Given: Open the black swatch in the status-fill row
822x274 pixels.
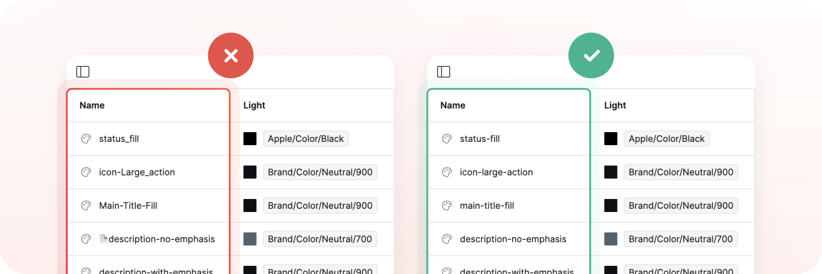Looking at the screenshot, I should point(611,139).
